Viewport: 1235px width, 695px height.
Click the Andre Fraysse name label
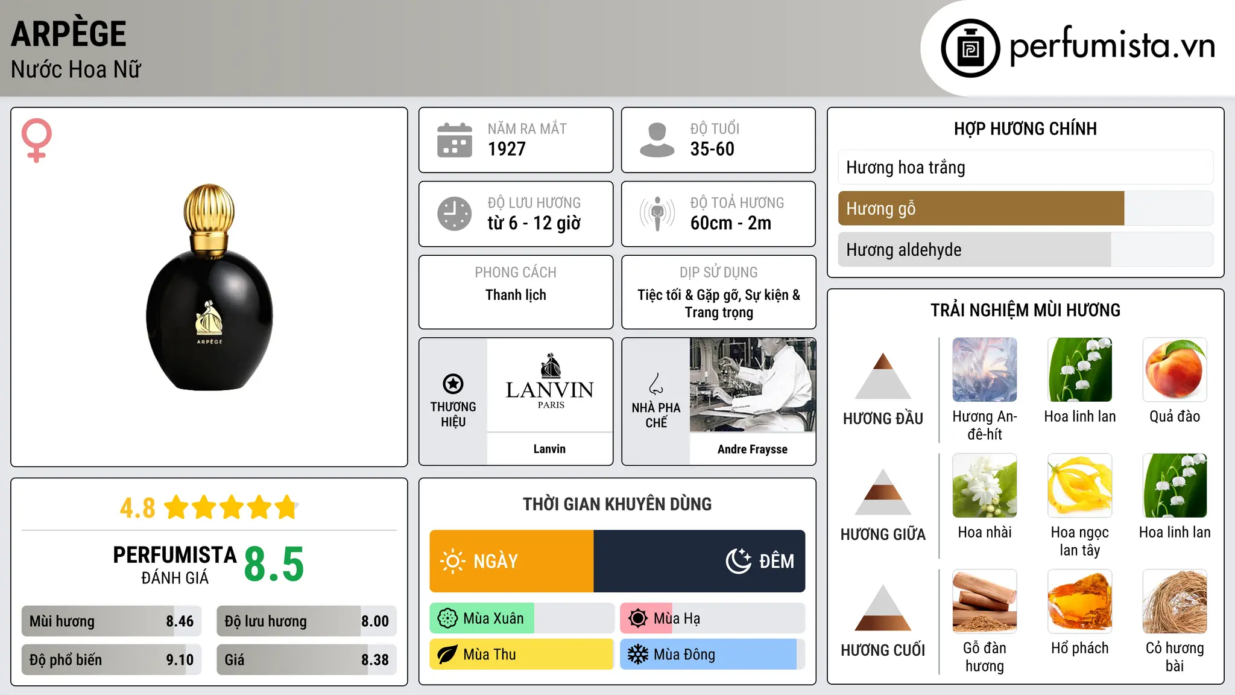[753, 449]
